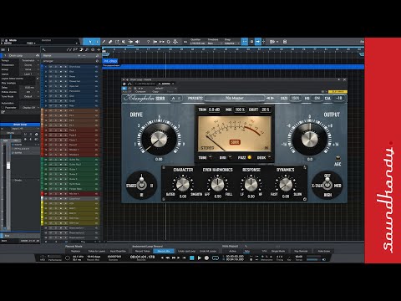The width and height of the screenshot is (401, 301).
Task: Toggle the AGC switch
Action: [x=338, y=158]
